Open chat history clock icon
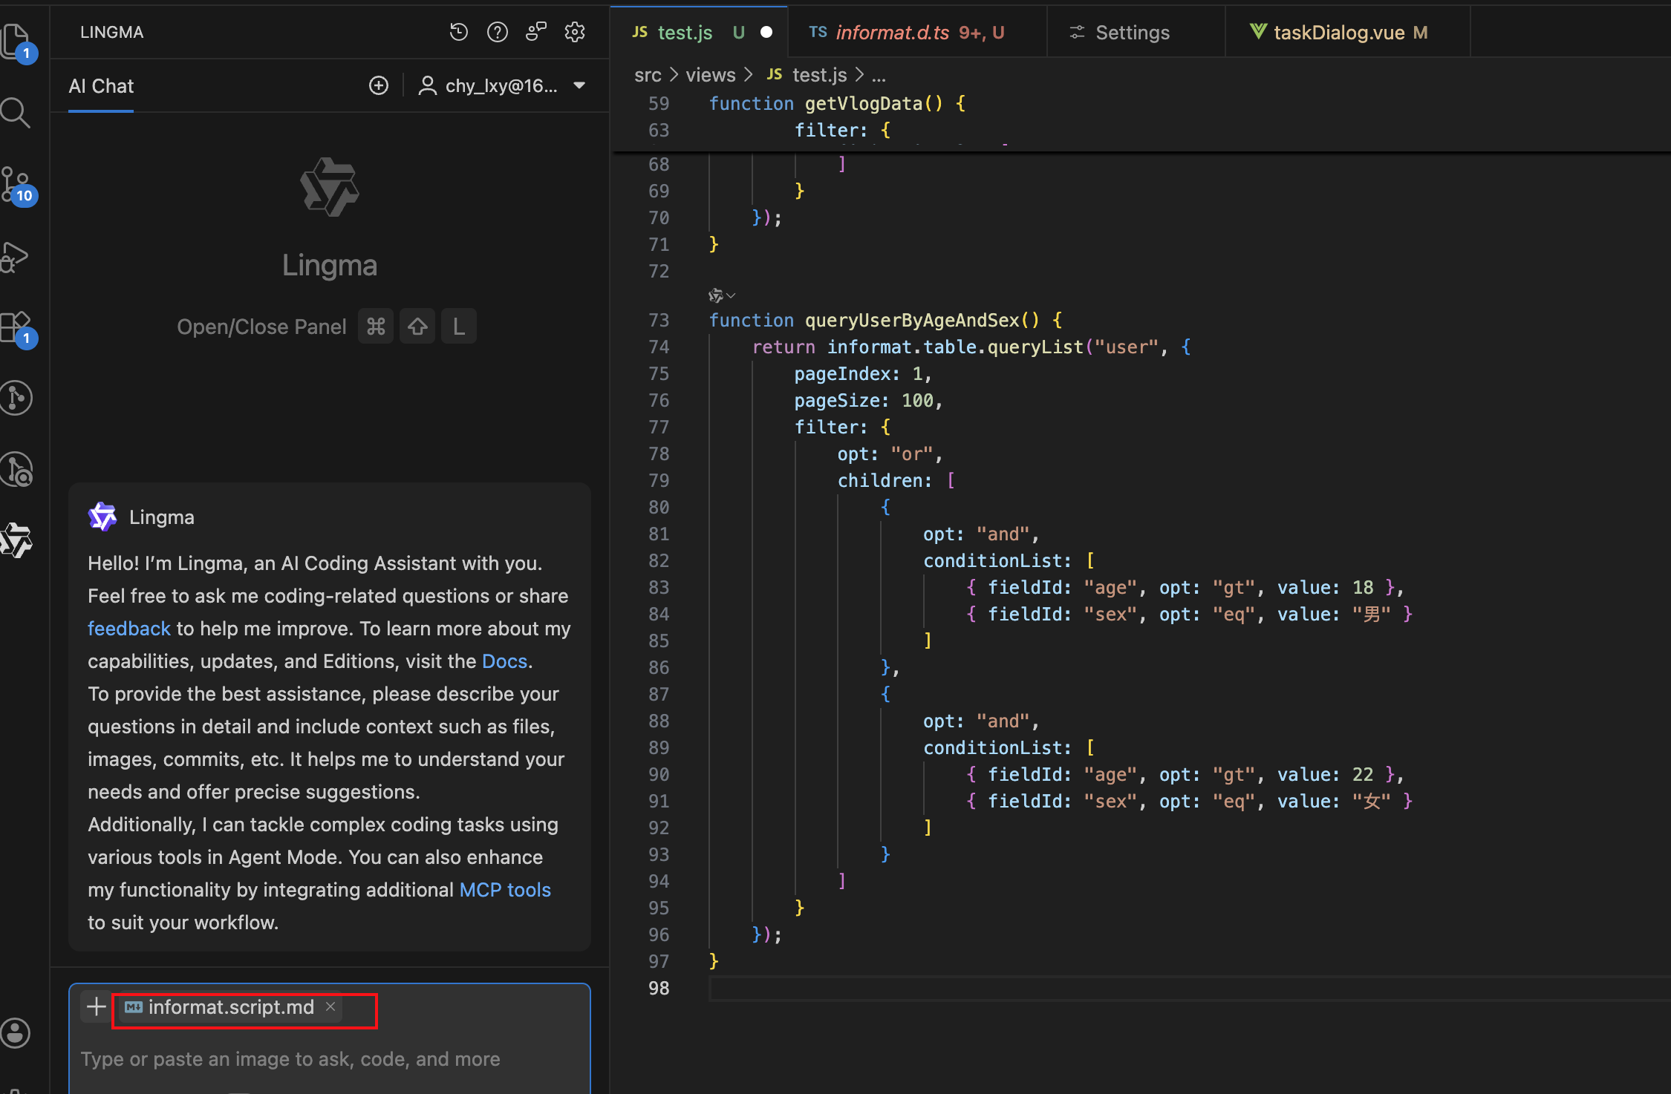 [458, 32]
